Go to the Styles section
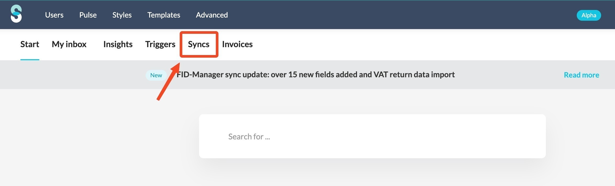 [x=122, y=15]
